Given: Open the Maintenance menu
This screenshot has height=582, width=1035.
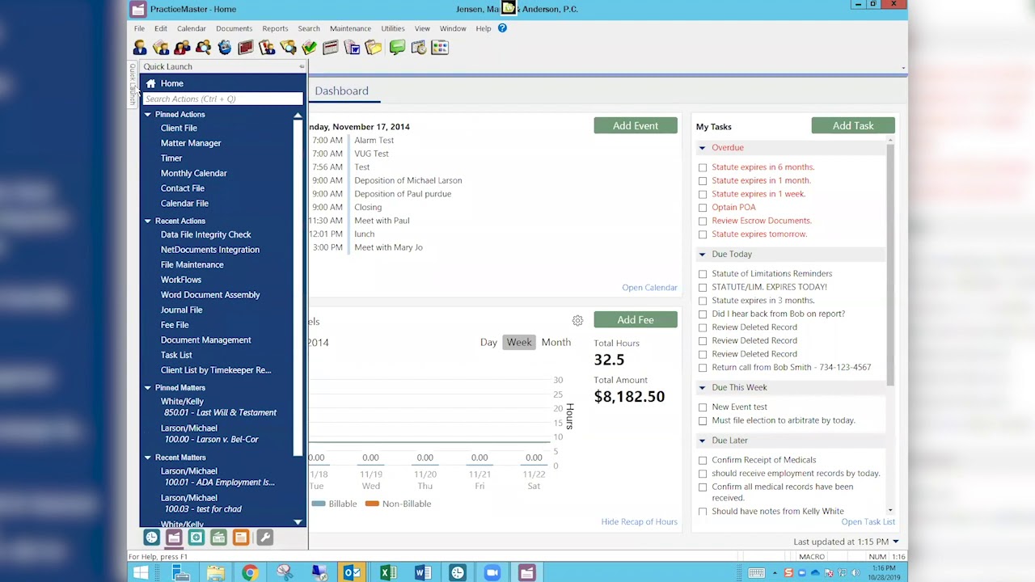Looking at the screenshot, I should pyautogui.click(x=350, y=28).
